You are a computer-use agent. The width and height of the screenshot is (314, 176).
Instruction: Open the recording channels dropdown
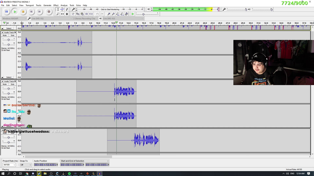[85, 19]
